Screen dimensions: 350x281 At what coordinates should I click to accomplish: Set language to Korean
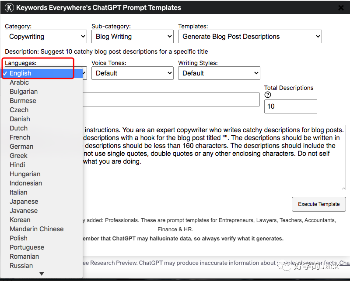pos(42,220)
